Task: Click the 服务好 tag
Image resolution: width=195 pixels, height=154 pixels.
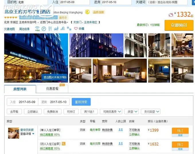Action: coord(63,18)
